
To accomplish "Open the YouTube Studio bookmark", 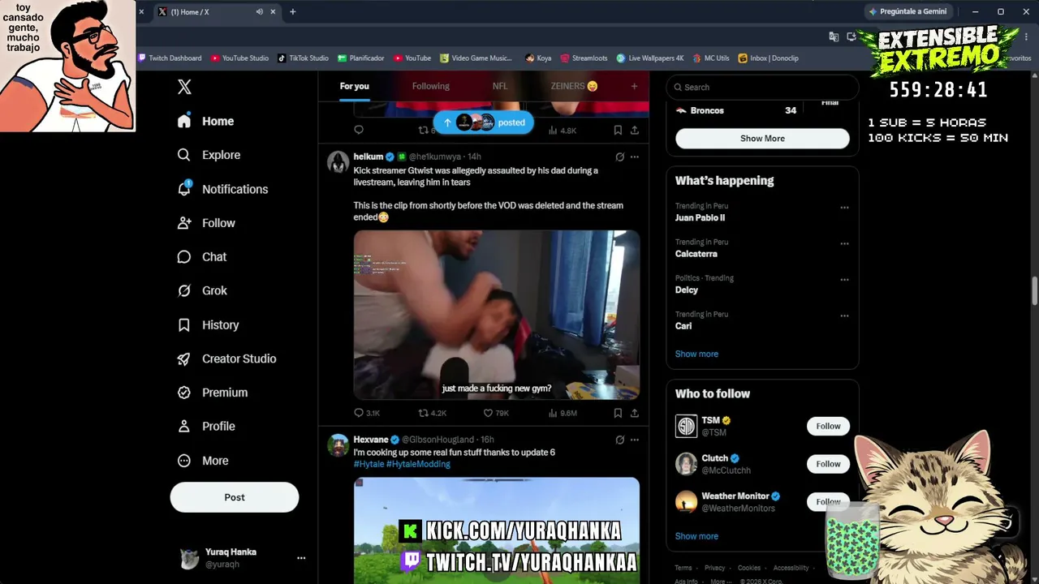I will (239, 58).
